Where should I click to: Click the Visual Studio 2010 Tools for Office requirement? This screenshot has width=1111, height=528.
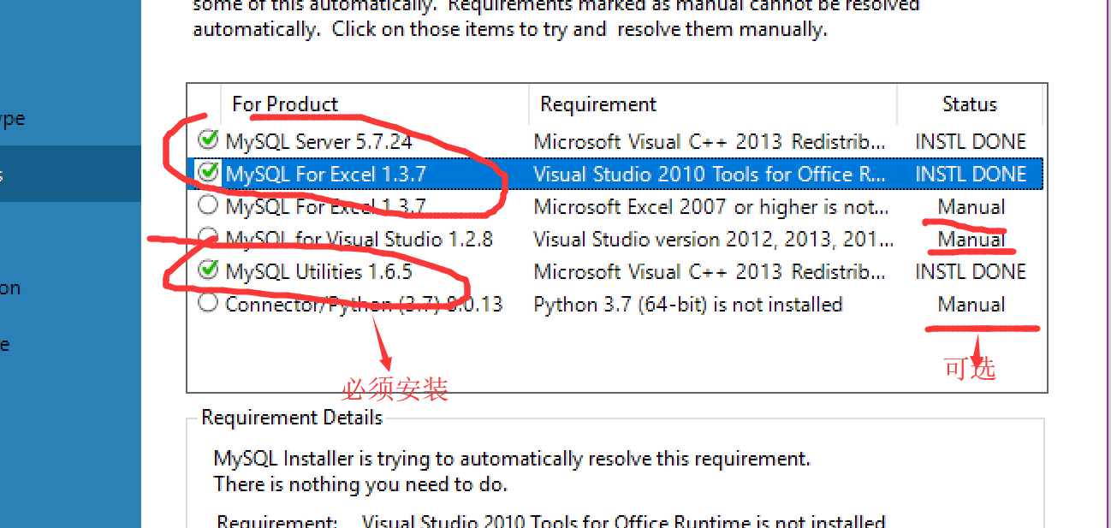(710, 174)
